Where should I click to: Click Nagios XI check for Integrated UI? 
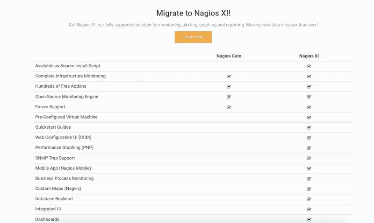coord(309,209)
